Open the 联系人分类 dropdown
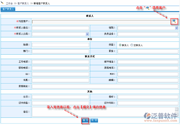The image size is (180, 125). point(87,34)
